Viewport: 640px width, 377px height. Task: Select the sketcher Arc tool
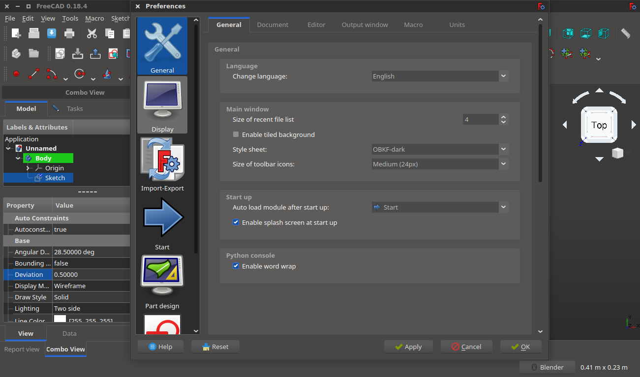click(52, 74)
